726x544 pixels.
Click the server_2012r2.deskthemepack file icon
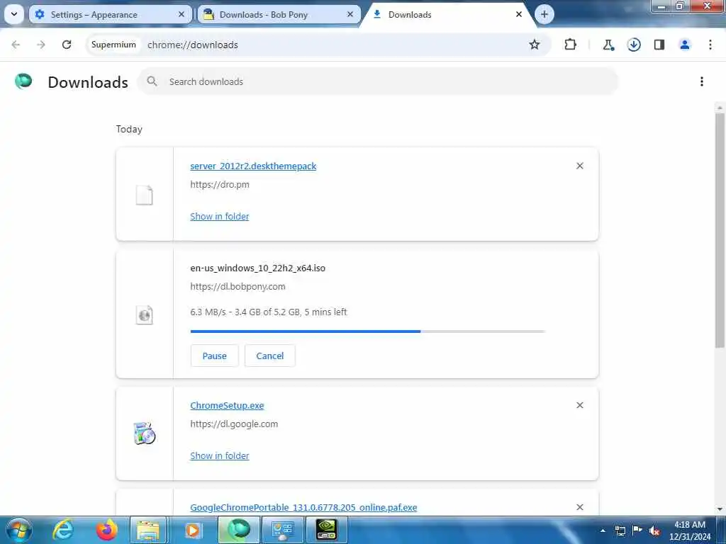(144, 195)
